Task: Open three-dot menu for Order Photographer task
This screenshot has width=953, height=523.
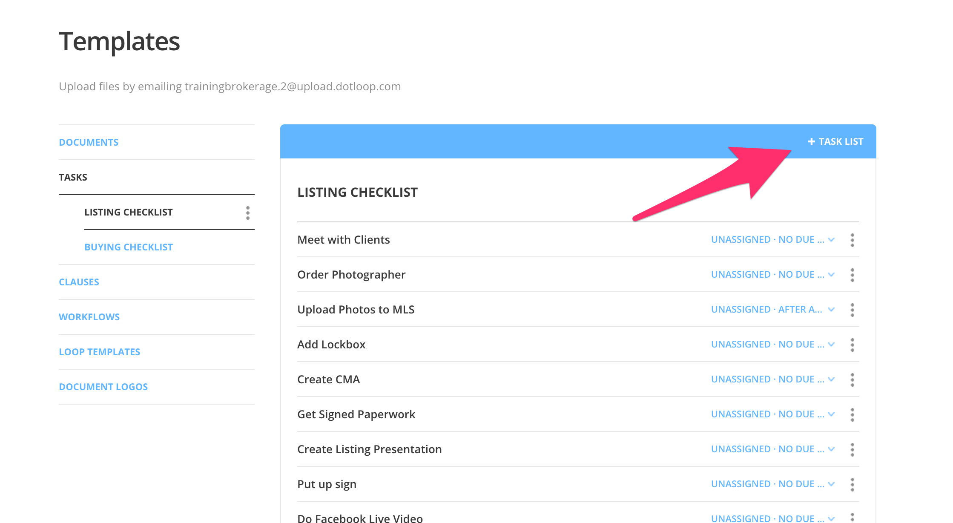Action: pyautogui.click(x=852, y=275)
